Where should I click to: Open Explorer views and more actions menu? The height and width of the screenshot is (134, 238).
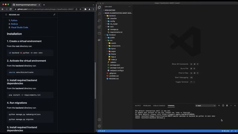(129, 7)
